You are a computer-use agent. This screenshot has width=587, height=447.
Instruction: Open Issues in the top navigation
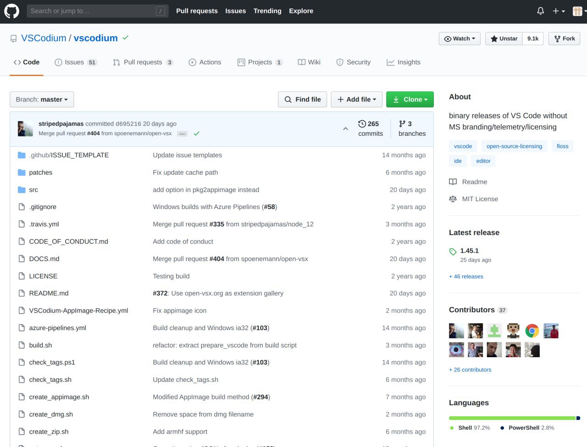(235, 11)
